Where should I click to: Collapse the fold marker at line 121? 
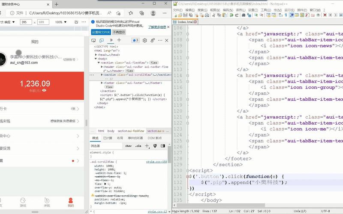(x=188, y=117)
